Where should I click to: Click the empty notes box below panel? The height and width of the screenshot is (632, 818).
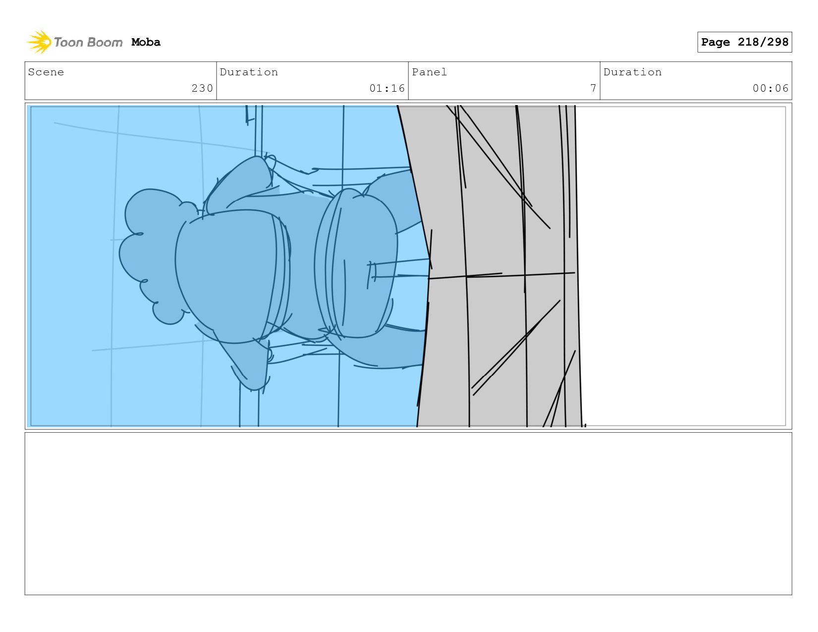coord(408,514)
